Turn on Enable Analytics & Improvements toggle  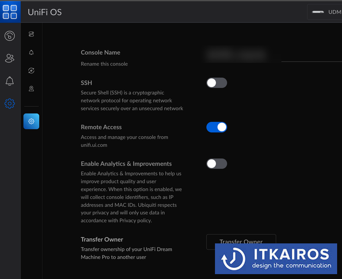216,164
